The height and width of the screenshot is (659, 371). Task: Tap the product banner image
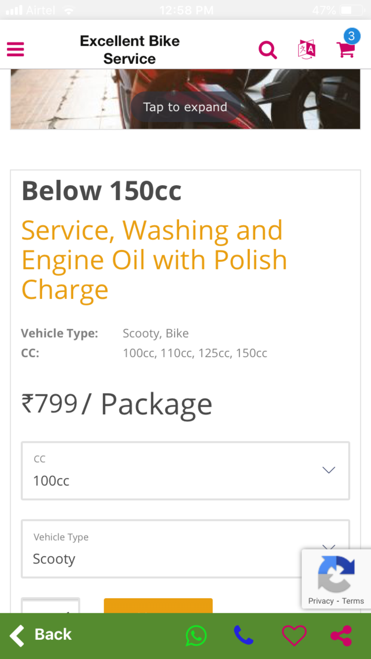[x=185, y=99]
